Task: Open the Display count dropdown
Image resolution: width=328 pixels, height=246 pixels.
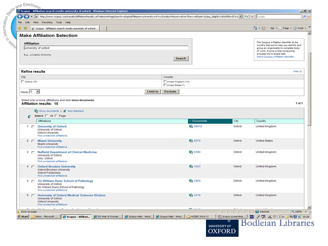Action: pos(38,92)
